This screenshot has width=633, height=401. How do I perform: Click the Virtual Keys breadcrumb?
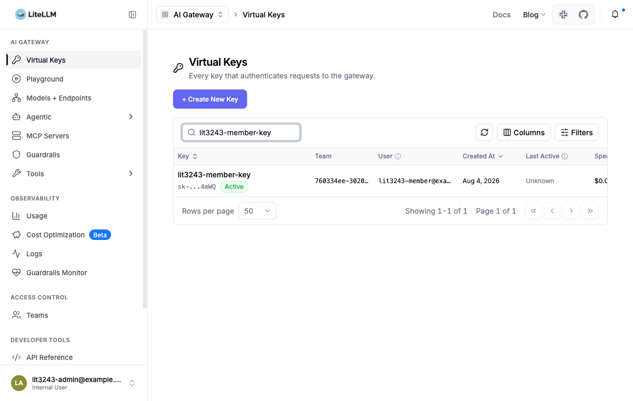click(264, 15)
